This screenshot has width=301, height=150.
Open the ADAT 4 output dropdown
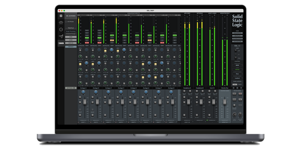(121, 122)
